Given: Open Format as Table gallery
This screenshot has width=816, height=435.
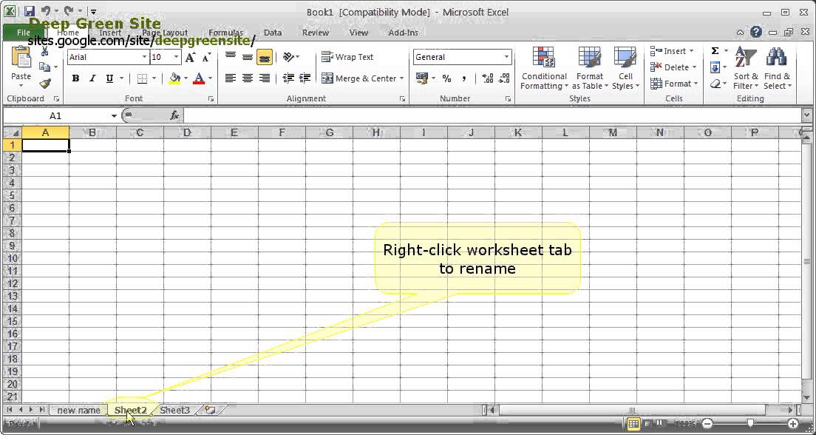Looking at the screenshot, I should point(590,68).
